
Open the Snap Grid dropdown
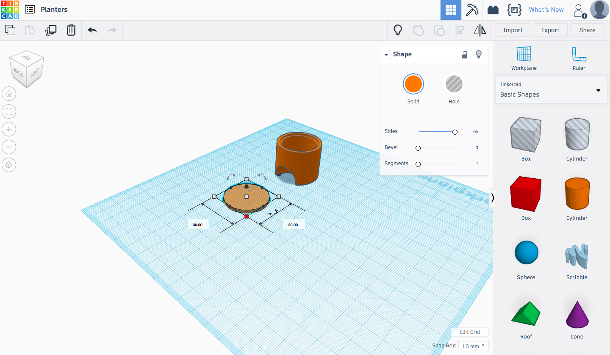[x=473, y=346]
